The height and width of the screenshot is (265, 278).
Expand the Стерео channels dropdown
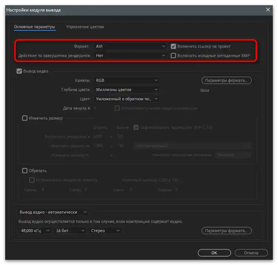pyautogui.click(x=105, y=231)
